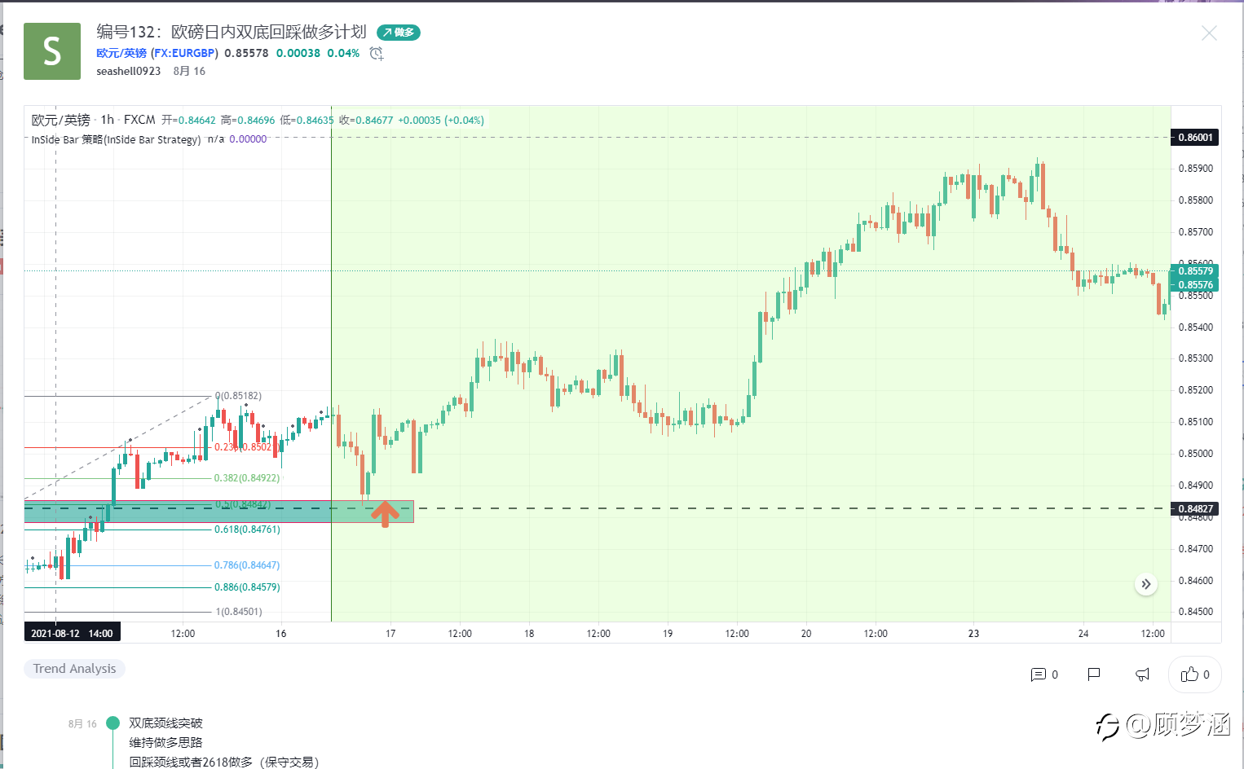Click the update text 双底颈线突破
Screen dimensions: 1244x769
tap(165, 723)
